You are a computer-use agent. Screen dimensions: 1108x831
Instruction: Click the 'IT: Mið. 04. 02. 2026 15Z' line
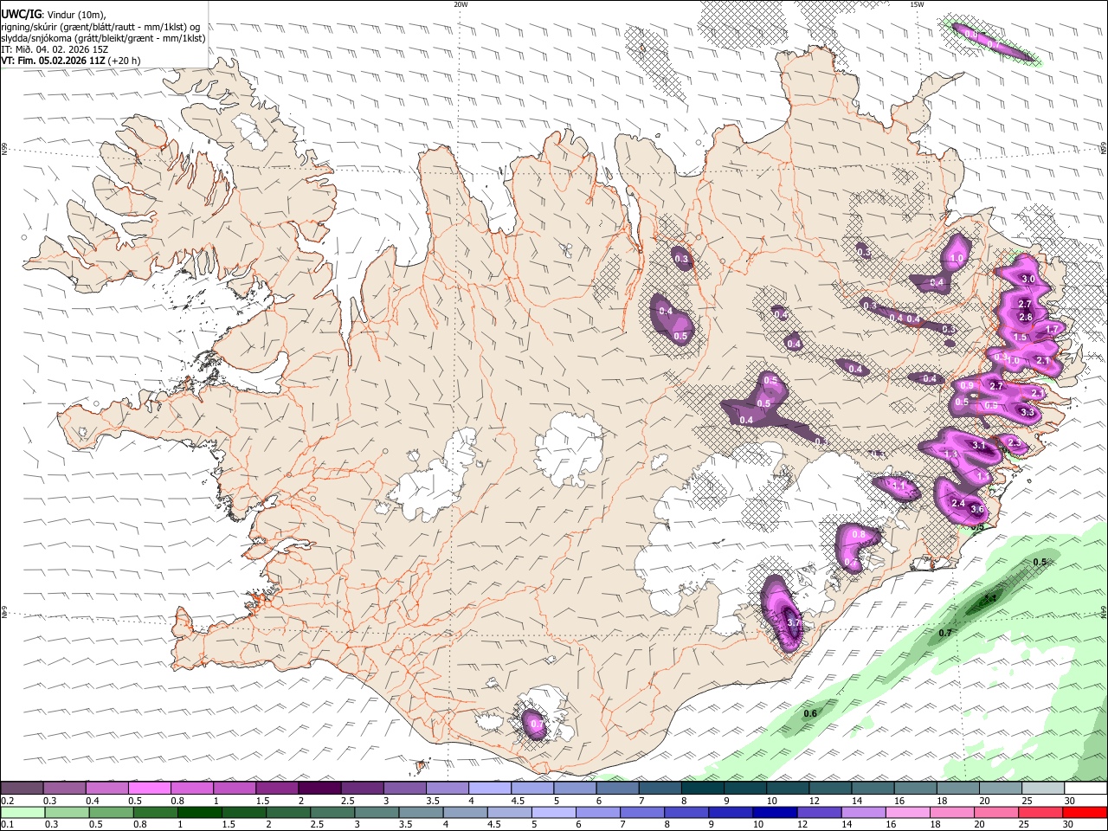click(55, 49)
